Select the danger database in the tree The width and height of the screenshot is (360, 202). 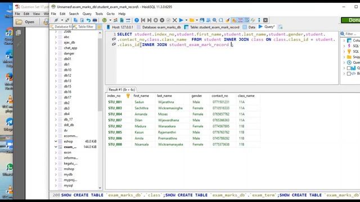coord(69,53)
